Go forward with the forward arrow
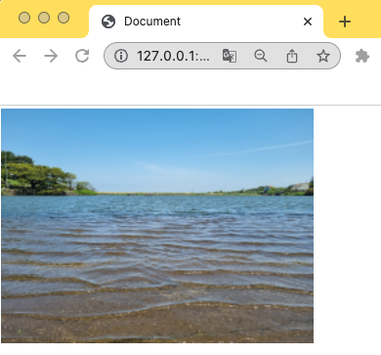 click(51, 56)
